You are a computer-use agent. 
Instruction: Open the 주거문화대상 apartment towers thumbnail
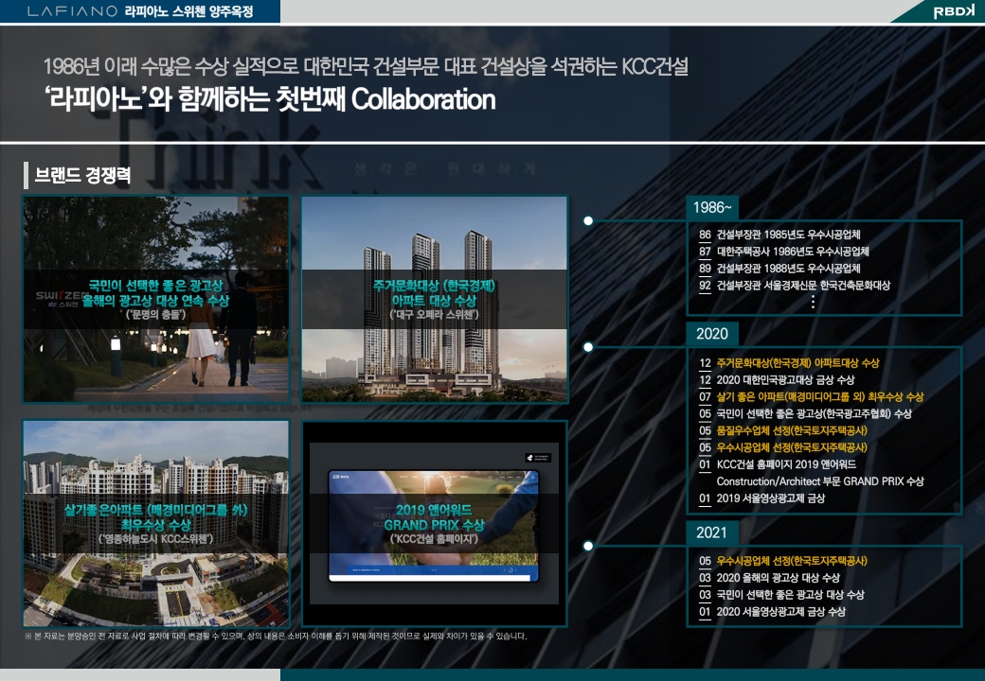434,299
